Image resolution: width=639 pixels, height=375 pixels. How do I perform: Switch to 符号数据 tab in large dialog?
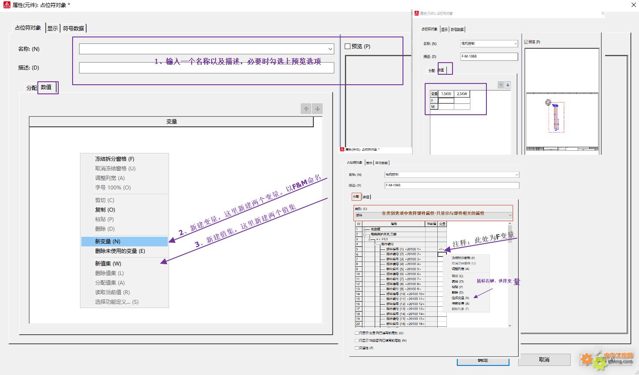click(73, 28)
